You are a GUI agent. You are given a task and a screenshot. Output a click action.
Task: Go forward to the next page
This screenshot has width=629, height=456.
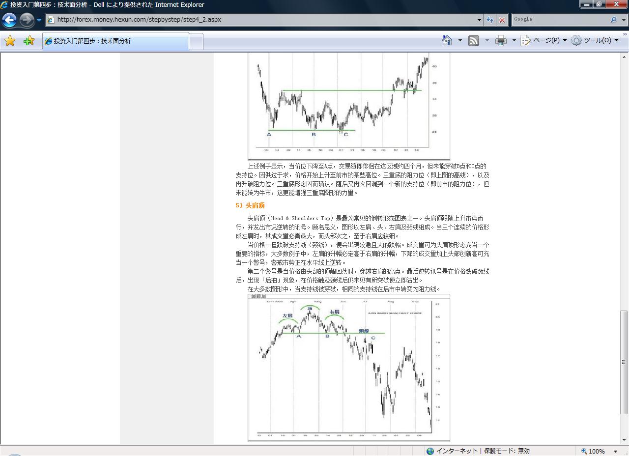pos(27,20)
